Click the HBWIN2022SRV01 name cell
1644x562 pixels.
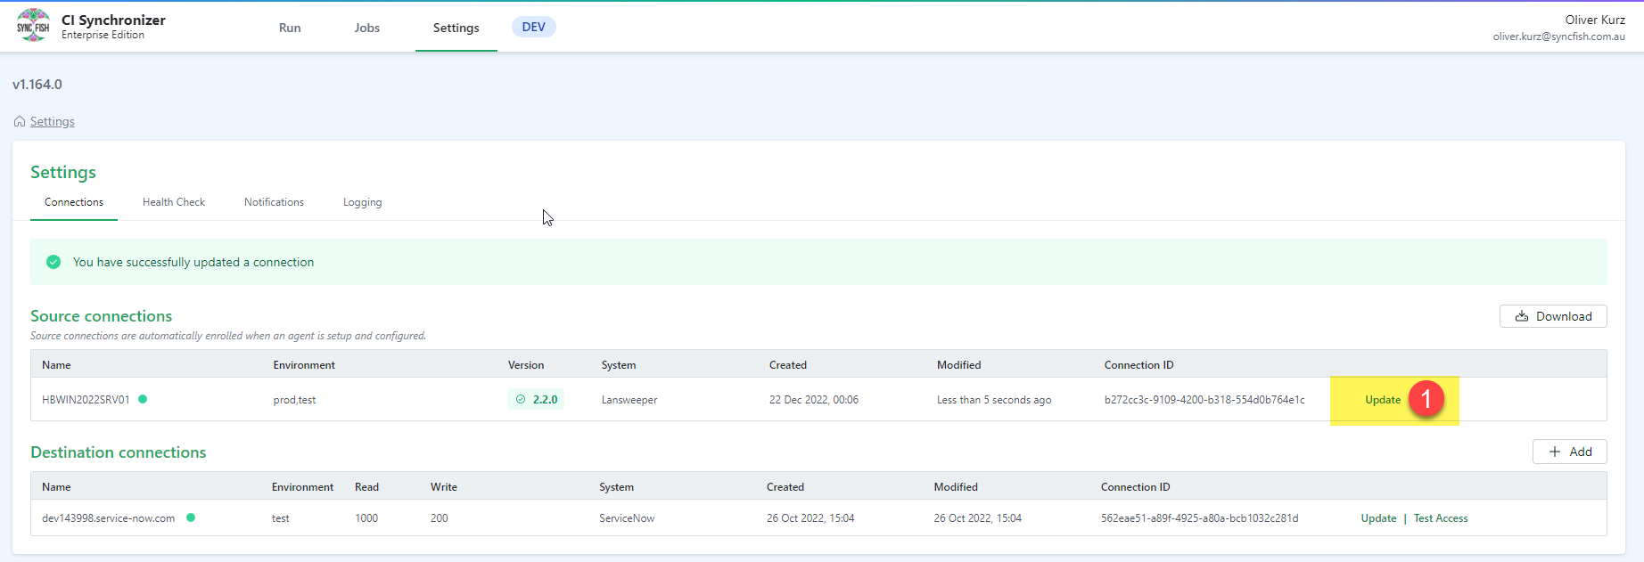86,400
